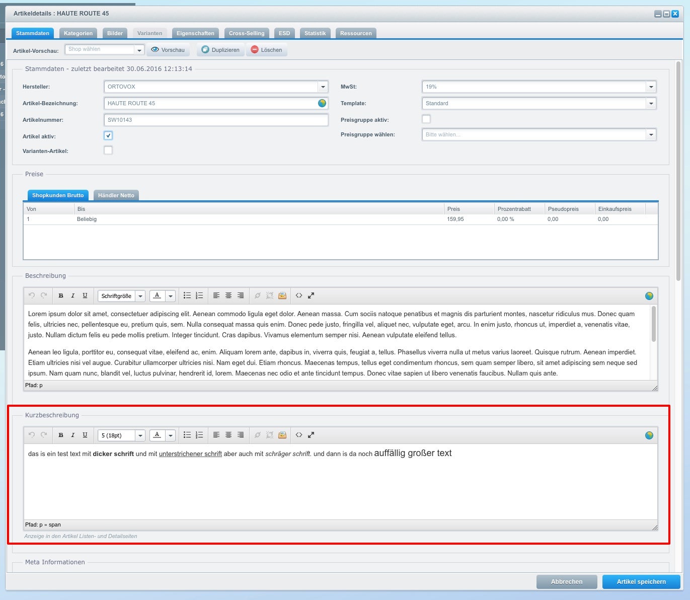Click Underline in Kurzbeschreibung editor toolbar
The image size is (690, 600).
[x=85, y=435]
